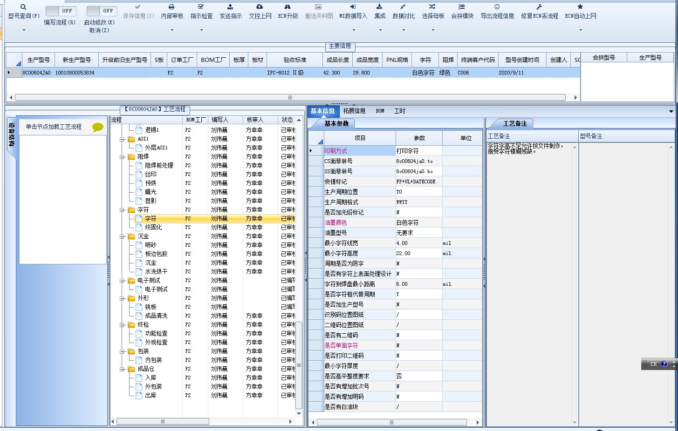Click the 保存信息(S) checkmark icon
678x431 pixels.
point(138,7)
